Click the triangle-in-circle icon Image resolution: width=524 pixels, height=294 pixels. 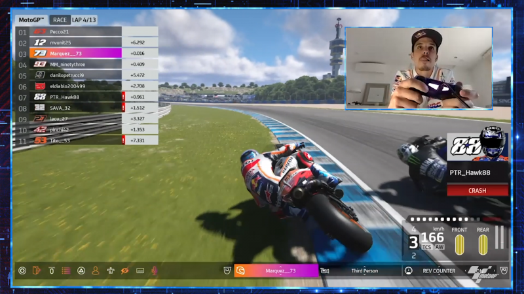tap(81, 270)
